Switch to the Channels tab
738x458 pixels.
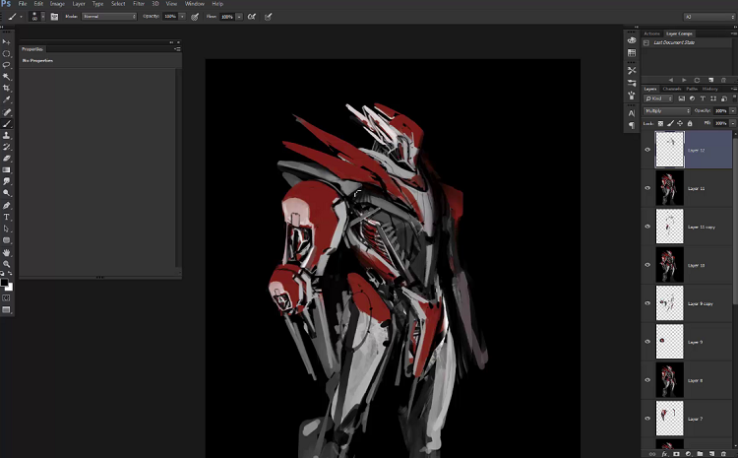pyautogui.click(x=672, y=89)
